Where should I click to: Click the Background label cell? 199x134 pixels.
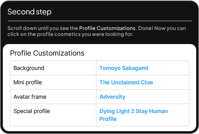29,68
